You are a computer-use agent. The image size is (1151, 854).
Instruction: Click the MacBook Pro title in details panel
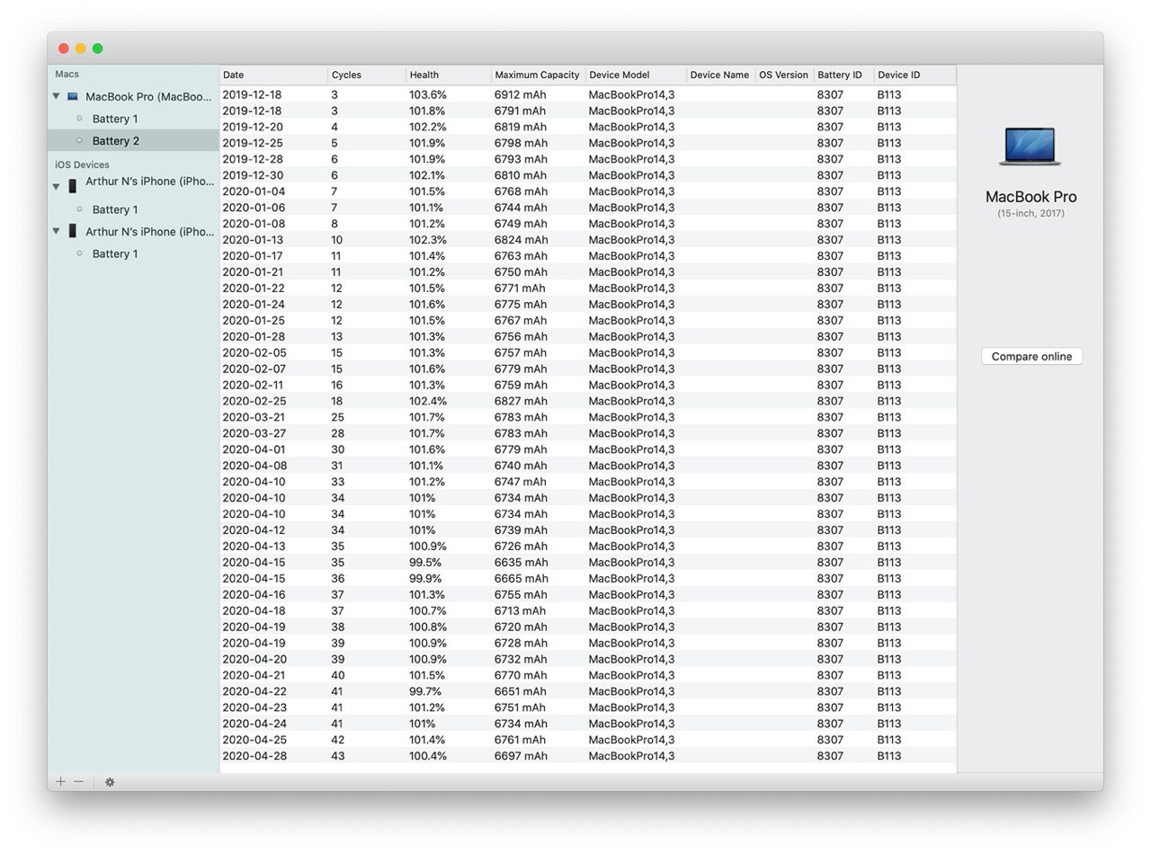tap(1031, 197)
